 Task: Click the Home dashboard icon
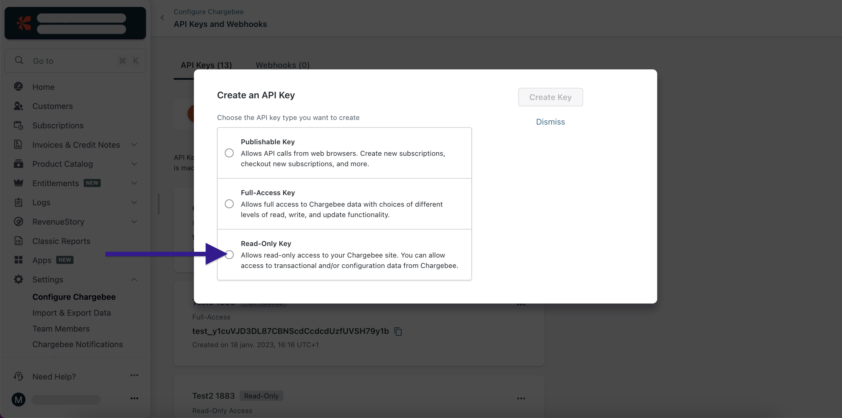click(18, 86)
